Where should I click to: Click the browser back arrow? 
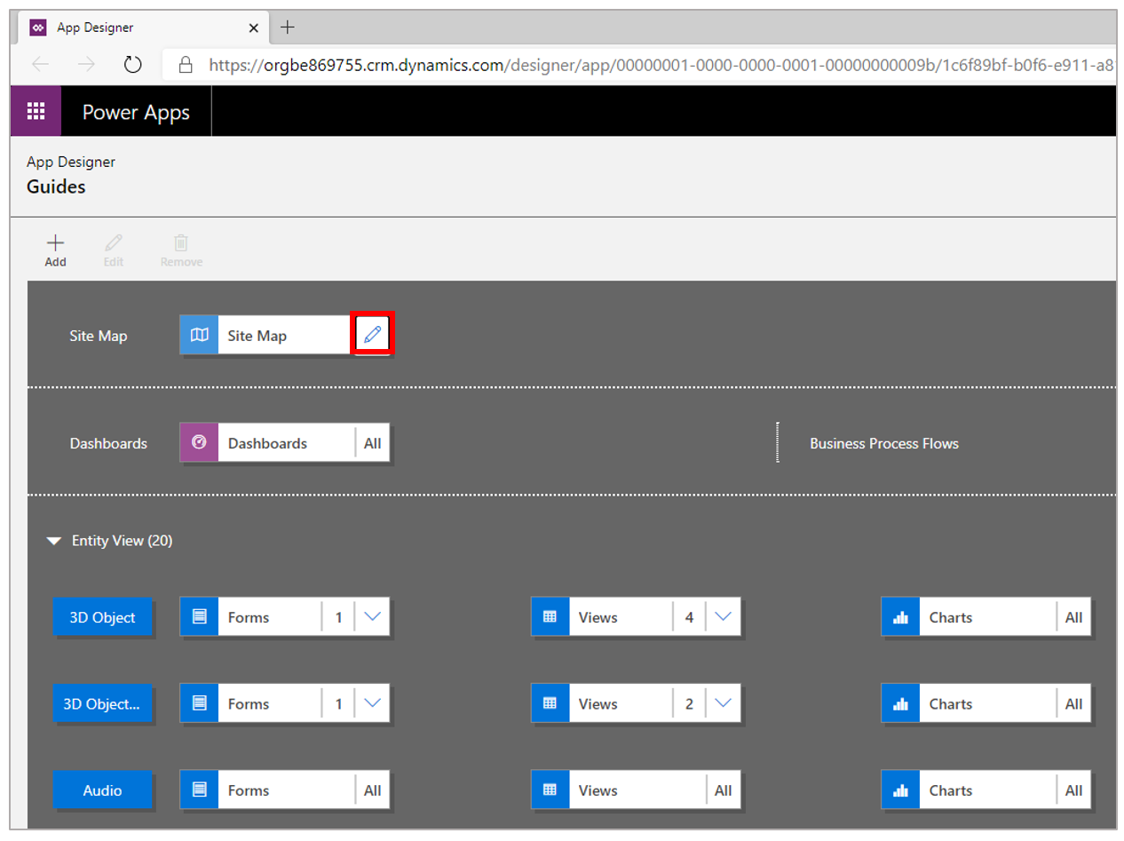tap(41, 64)
